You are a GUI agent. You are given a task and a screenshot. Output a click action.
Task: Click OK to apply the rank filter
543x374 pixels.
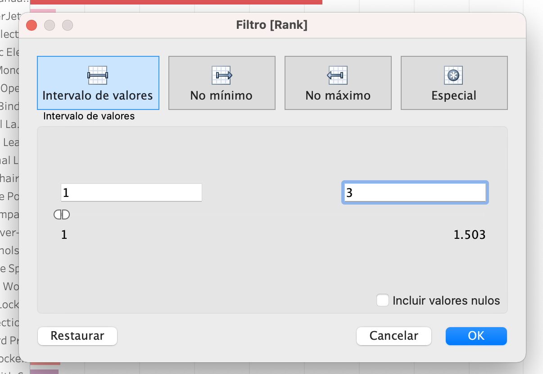coord(476,336)
